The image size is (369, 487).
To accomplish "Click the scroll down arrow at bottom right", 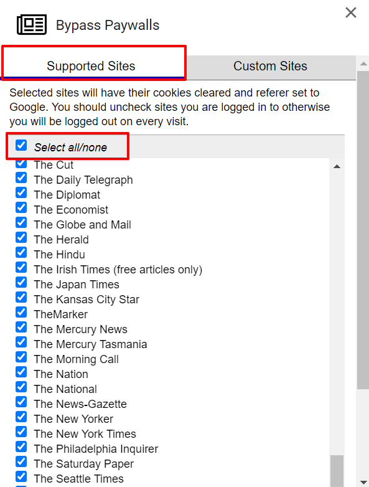I will pos(363,482).
